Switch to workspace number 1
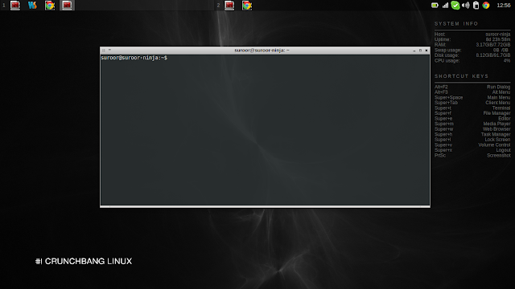Viewport: 515px width, 289px height. click(x=3, y=6)
